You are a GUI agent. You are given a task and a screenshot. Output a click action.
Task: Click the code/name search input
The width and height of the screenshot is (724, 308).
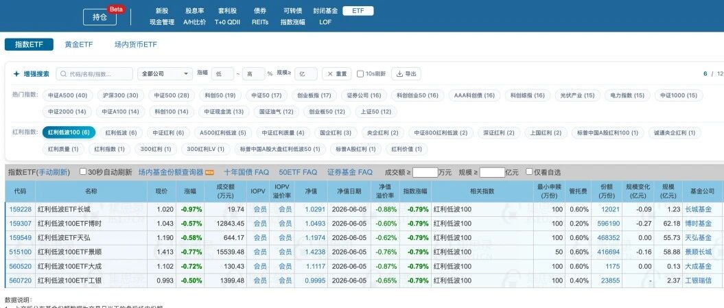coord(94,74)
